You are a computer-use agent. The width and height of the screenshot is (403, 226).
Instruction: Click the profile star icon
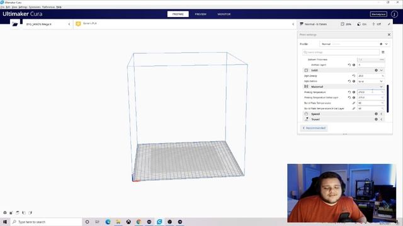pos(381,44)
